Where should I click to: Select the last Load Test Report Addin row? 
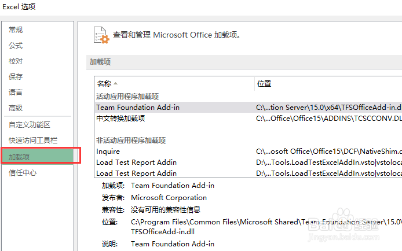coord(248,174)
